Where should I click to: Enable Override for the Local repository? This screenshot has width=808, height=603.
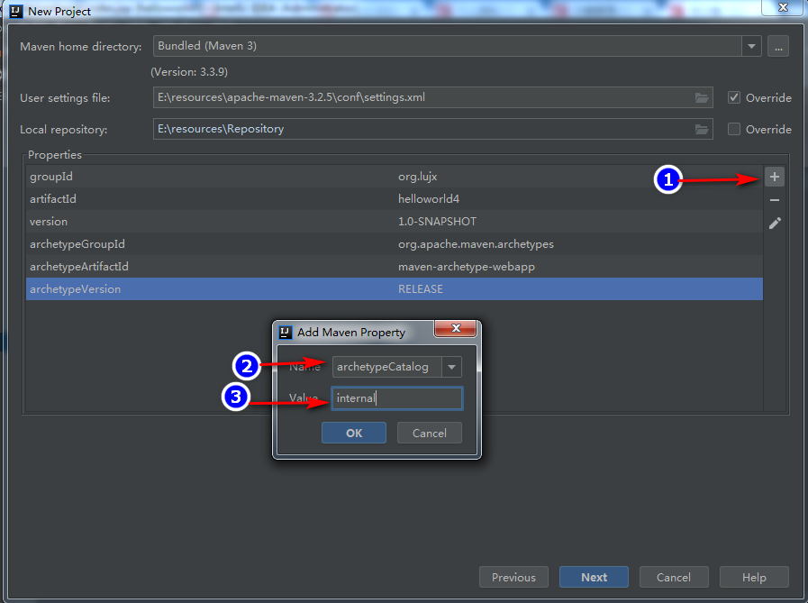coord(736,129)
